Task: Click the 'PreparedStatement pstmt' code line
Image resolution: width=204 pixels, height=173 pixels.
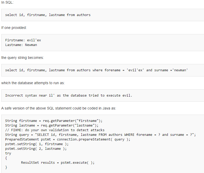Action: 68,139
